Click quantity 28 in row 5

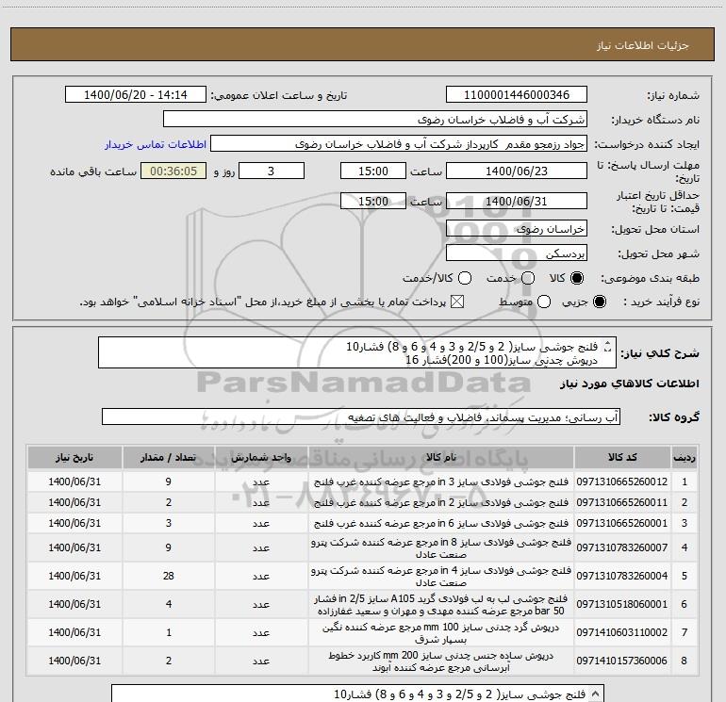[169, 576]
